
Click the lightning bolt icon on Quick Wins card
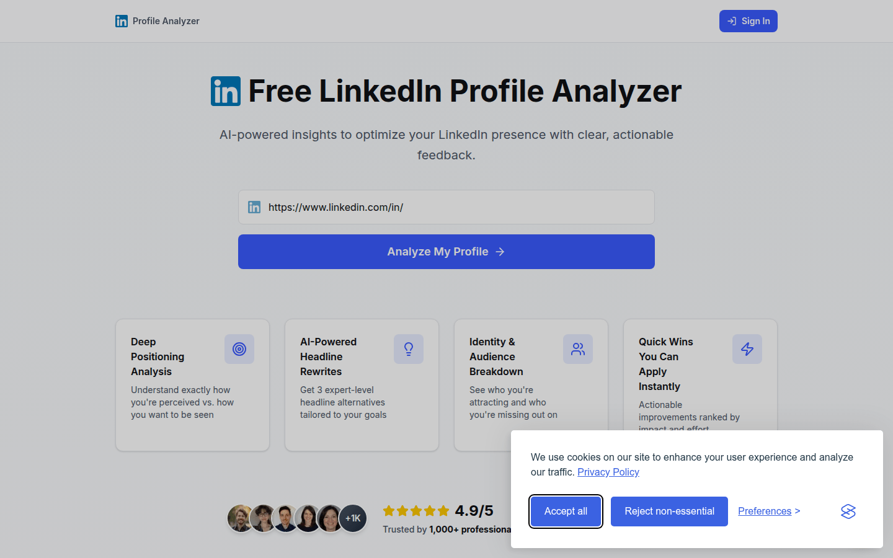pyautogui.click(x=747, y=349)
